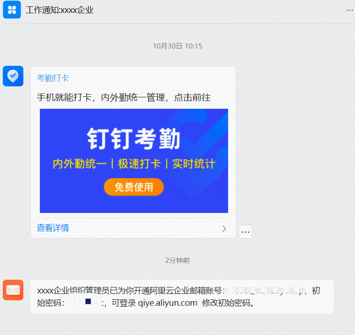This screenshot has height=335, width=355.
Task: Click the 钉钉考勤 banner image
Action: (134, 161)
